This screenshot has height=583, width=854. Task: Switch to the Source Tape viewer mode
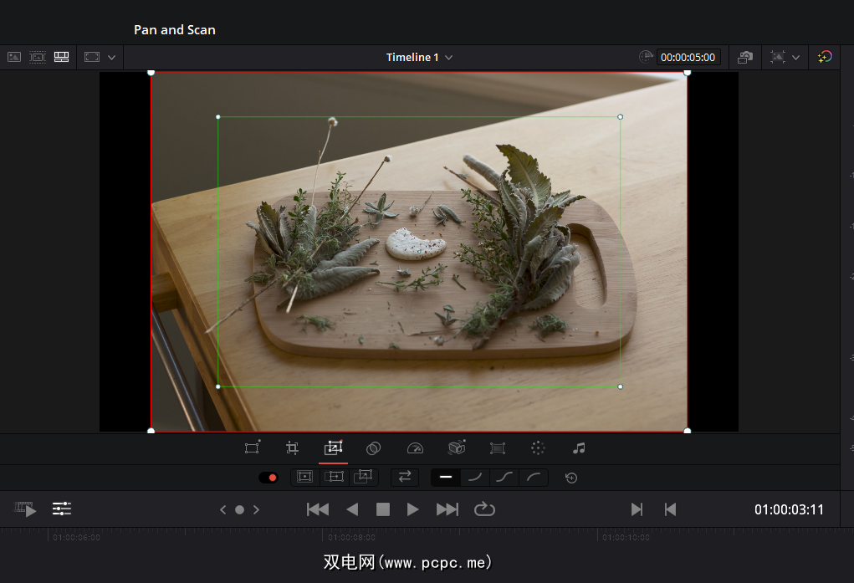[38, 57]
